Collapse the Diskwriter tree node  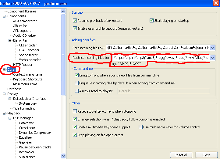10,40
